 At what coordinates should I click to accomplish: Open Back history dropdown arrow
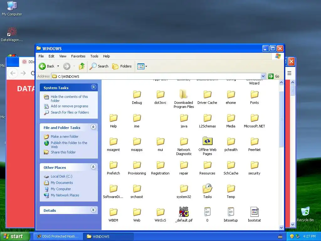[x=58, y=66]
